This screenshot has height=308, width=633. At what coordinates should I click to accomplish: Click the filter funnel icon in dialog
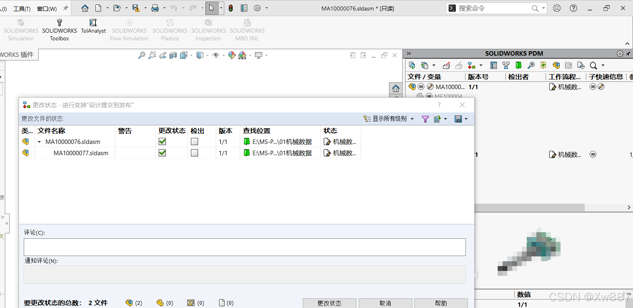(x=425, y=119)
